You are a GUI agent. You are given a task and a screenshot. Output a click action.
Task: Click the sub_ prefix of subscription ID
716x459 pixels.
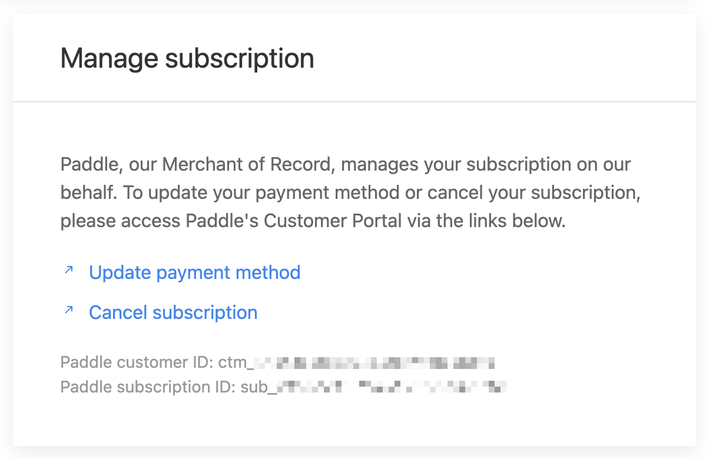point(258,388)
